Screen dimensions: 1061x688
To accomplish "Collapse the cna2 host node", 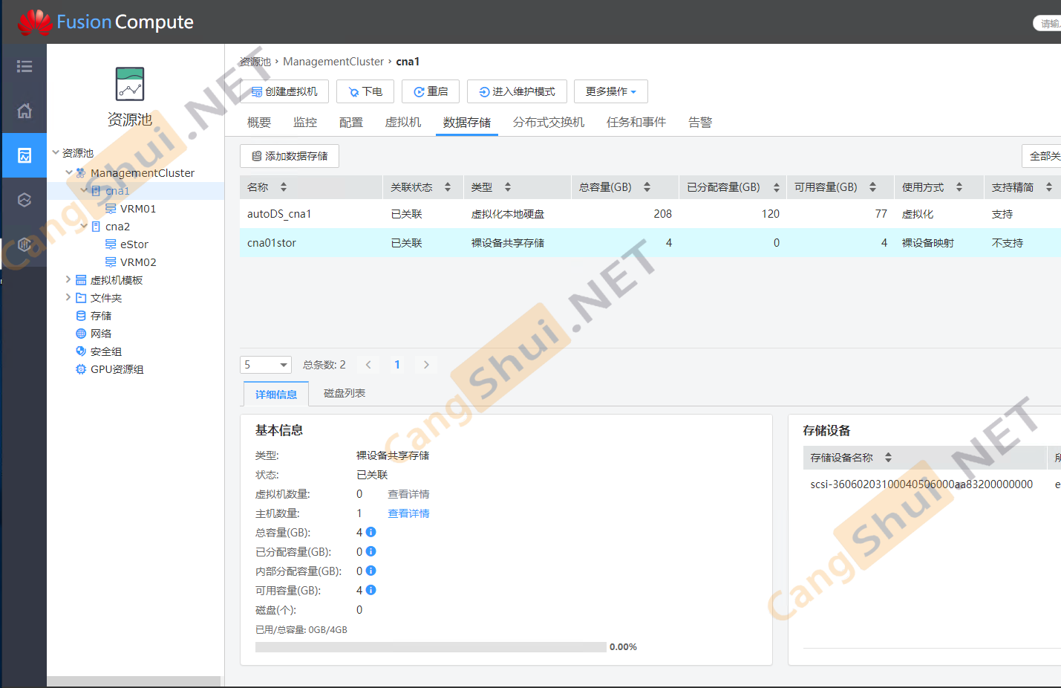I will coord(84,226).
